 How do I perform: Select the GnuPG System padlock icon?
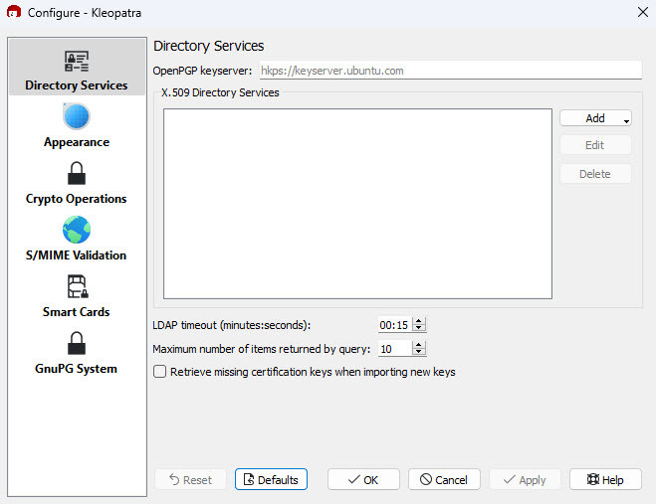pos(77,343)
